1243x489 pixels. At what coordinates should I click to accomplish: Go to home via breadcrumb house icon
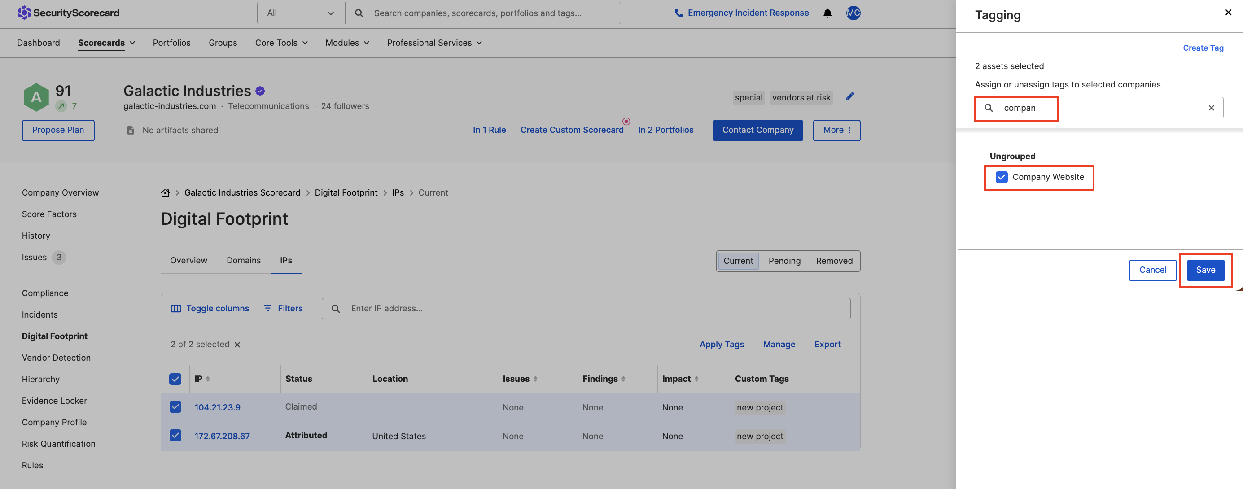[166, 193]
